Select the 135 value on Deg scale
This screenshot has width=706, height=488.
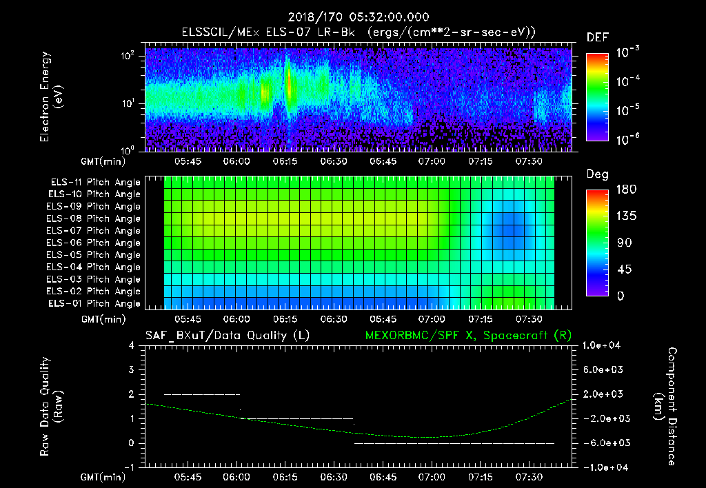tap(626, 216)
